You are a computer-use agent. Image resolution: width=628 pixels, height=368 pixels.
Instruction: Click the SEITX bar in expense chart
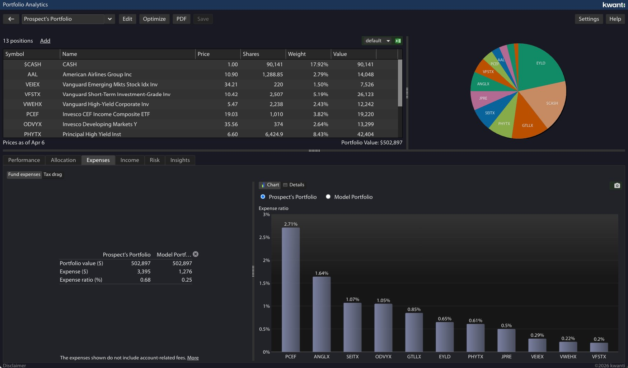click(352, 327)
